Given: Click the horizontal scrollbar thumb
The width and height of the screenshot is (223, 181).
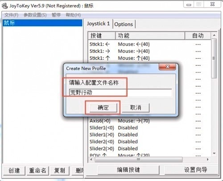Looking at the screenshot, I should point(139,160).
